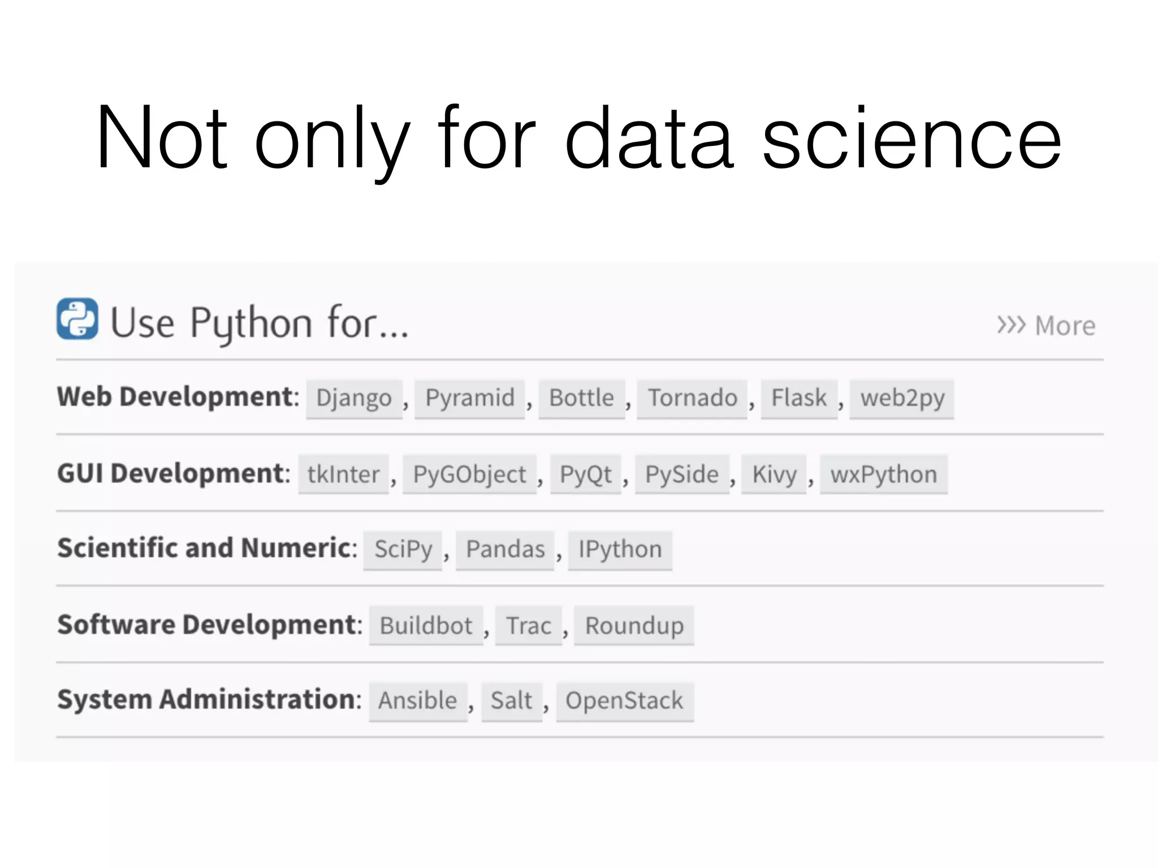This screenshot has height=868, width=1158.
Task: Click the Bottle framework link
Action: (x=581, y=398)
